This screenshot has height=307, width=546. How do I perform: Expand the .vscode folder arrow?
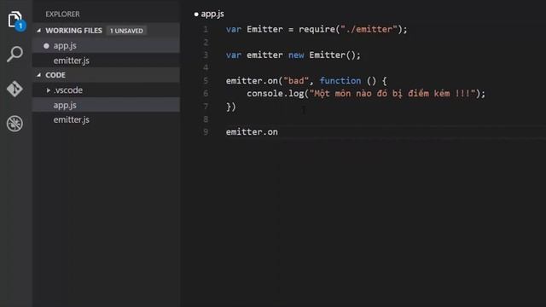pos(49,90)
